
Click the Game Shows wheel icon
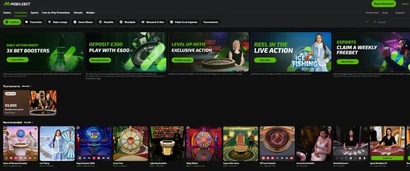(75, 22)
